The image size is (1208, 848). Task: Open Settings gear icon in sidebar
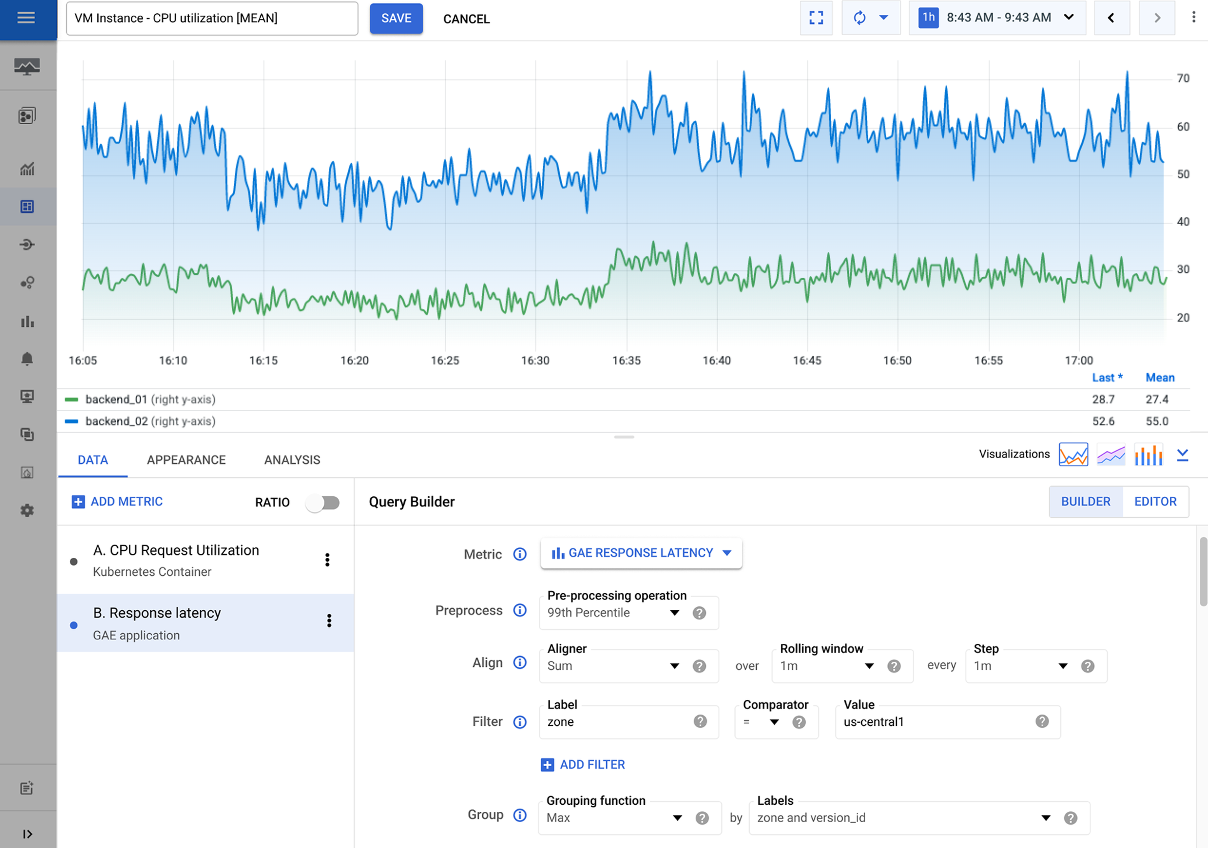(x=28, y=510)
